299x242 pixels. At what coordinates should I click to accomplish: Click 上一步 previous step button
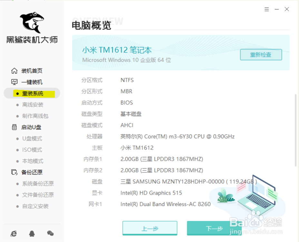tap(150, 228)
